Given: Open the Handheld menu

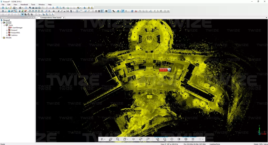Looking at the screenshot, I should (x=24, y=5).
